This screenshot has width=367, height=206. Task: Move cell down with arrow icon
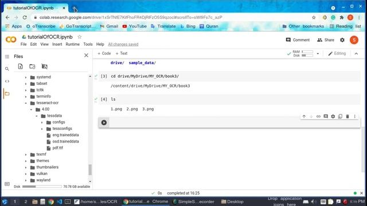[311, 116]
